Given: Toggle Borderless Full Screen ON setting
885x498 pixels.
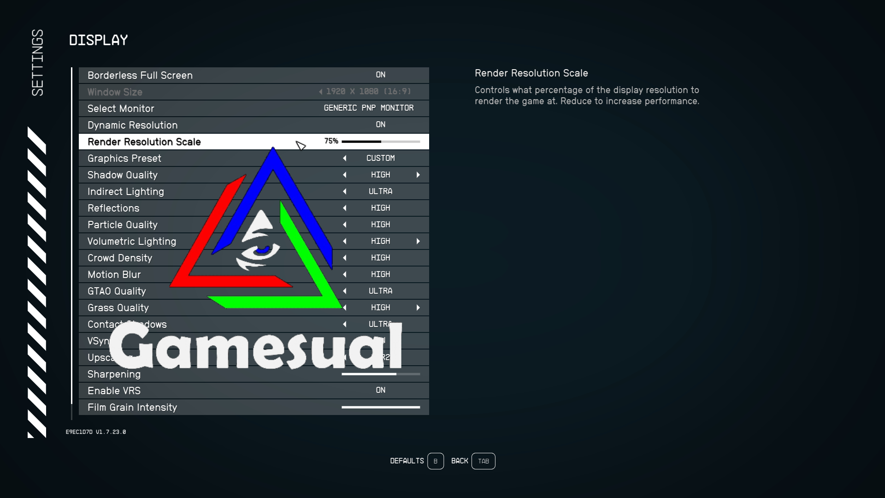Looking at the screenshot, I should point(380,74).
